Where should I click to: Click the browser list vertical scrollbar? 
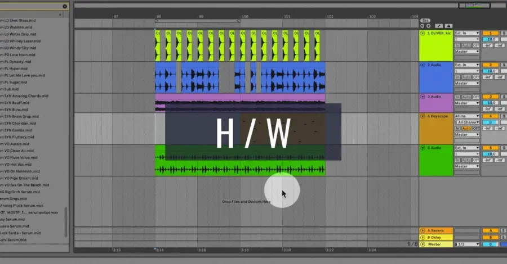pos(66,222)
